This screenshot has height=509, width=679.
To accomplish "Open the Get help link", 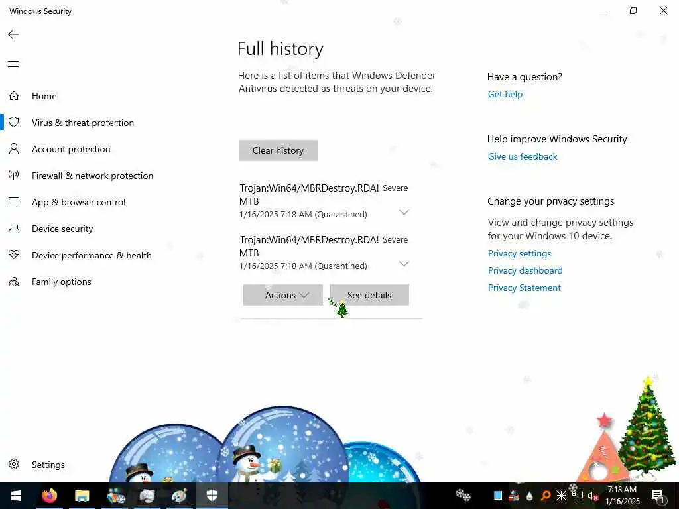I will pyautogui.click(x=505, y=94).
